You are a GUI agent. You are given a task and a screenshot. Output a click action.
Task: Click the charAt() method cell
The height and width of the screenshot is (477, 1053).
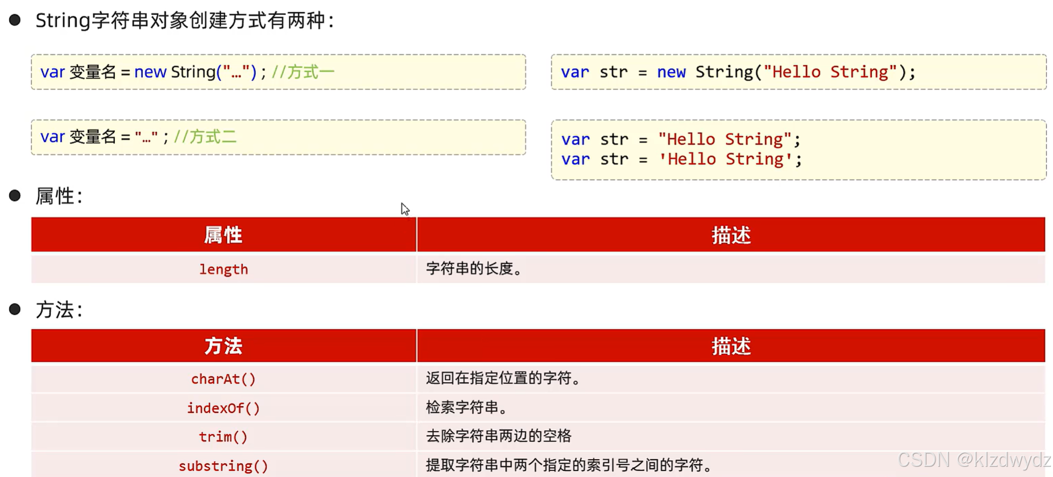pos(223,379)
